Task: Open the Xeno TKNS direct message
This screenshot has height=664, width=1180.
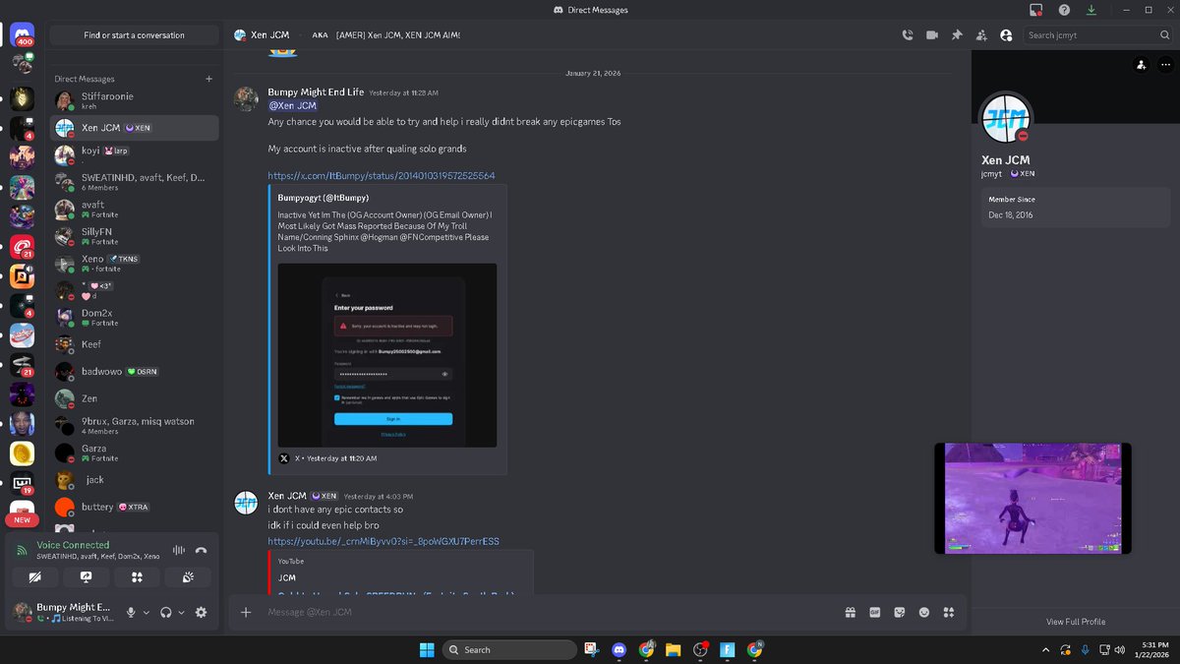Action: click(x=134, y=264)
